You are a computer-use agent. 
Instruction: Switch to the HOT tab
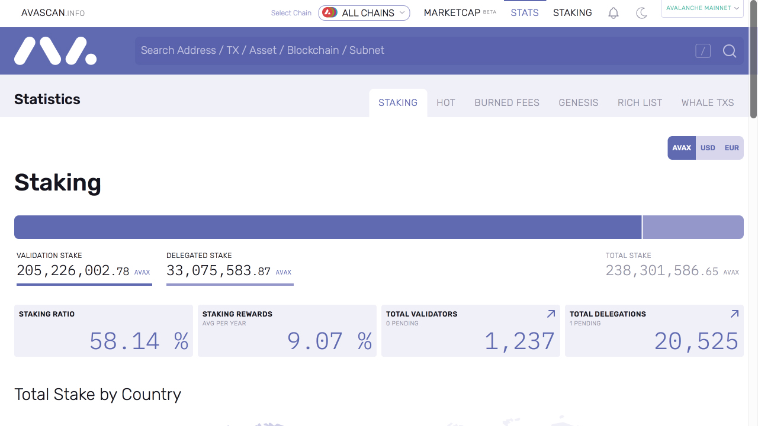[x=446, y=102]
